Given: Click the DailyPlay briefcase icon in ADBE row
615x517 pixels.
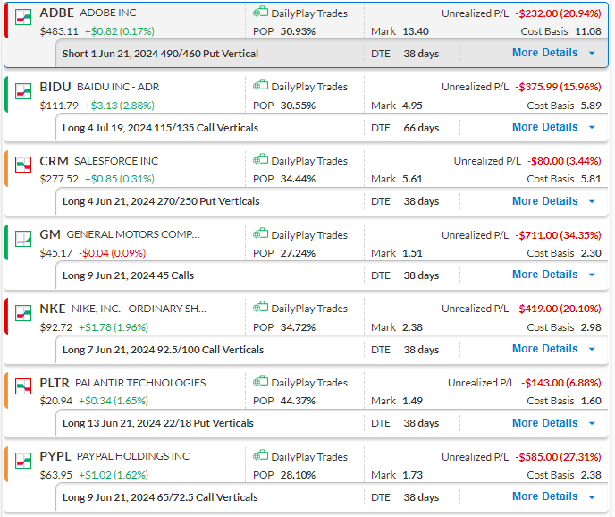Looking at the screenshot, I should [x=260, y=13].
